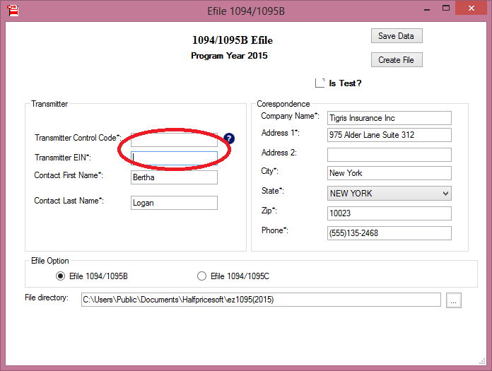Image resolution: width=492 pixels, height=371 pixels.
Task: Click the File directory path box
Action: [x=260, y=300]
